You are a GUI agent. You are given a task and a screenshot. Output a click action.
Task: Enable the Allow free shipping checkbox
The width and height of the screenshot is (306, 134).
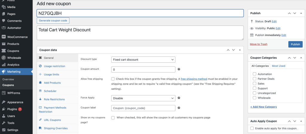(x=113, y=79)
